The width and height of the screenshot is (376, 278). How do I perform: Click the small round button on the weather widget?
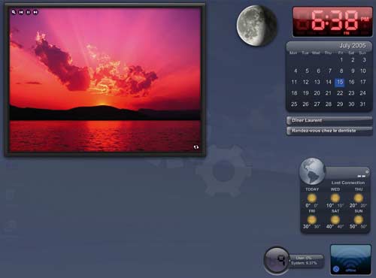point(367,172)
